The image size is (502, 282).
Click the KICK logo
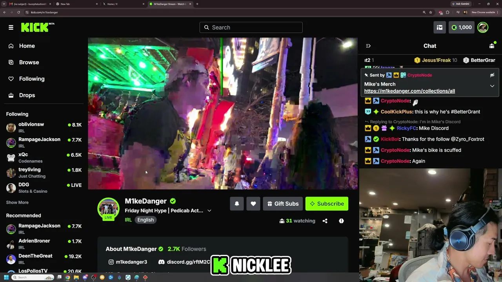pos(37,27)
